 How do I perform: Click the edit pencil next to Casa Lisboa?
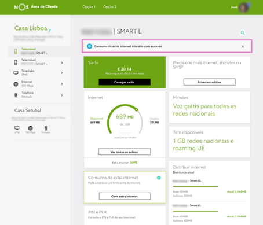coord(50,30)
